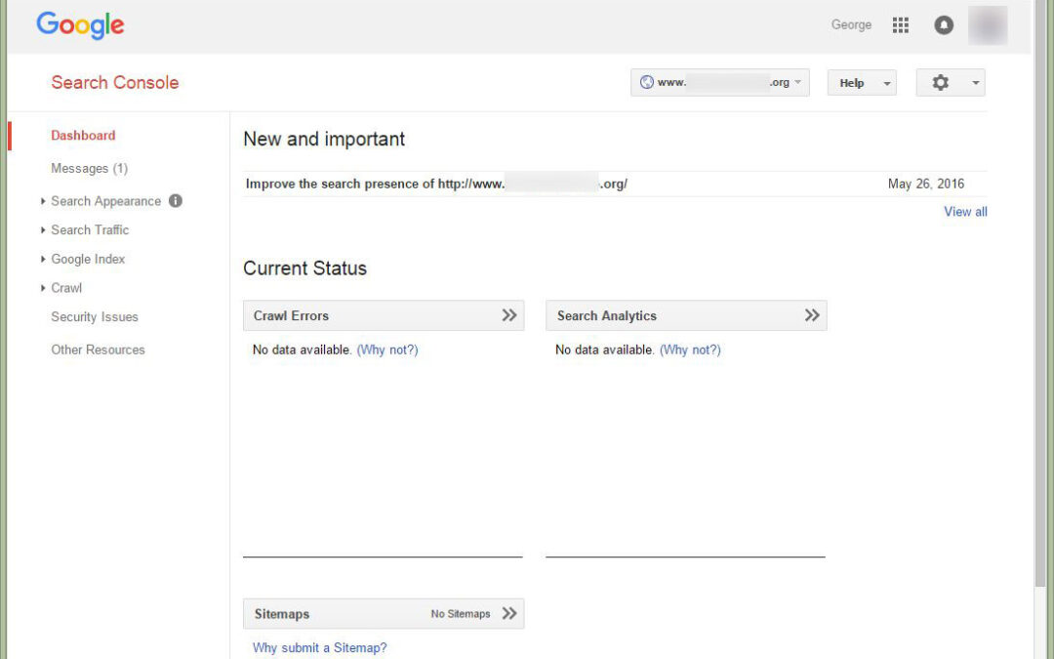Open the Google apps grid
The height and width of the screenshot is (659, 1054).
(x=900, y=25)
